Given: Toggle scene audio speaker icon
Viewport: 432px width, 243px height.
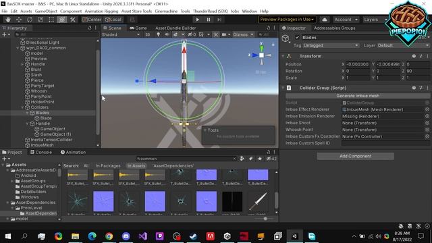Looking at the screenshot, I should click(x=167, y=34).
